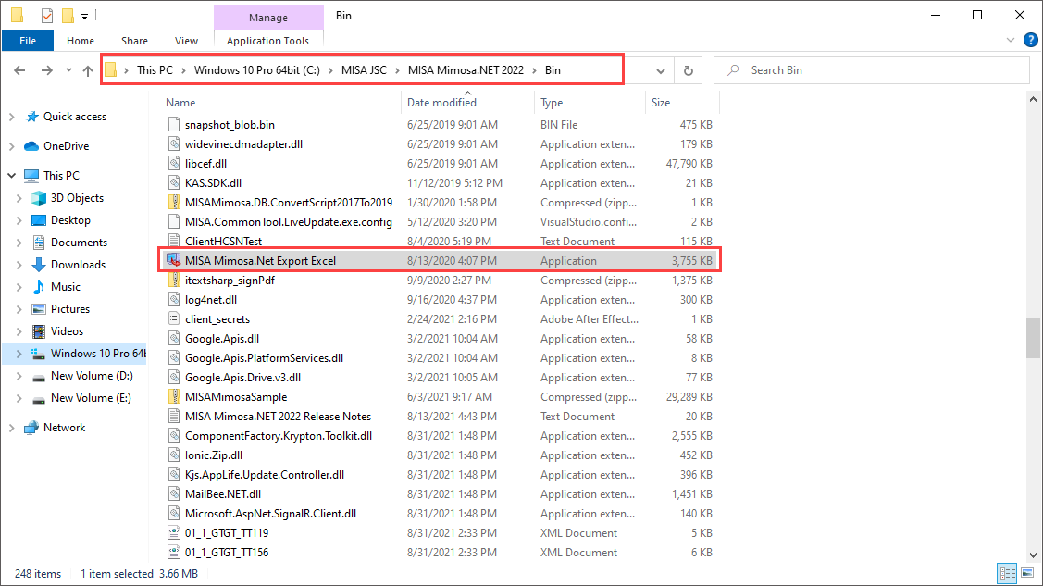Click the snapshot_blob.bin file icon
Image resolution: width=1043 pixels, height=586 pixels.
click(174, 124)
